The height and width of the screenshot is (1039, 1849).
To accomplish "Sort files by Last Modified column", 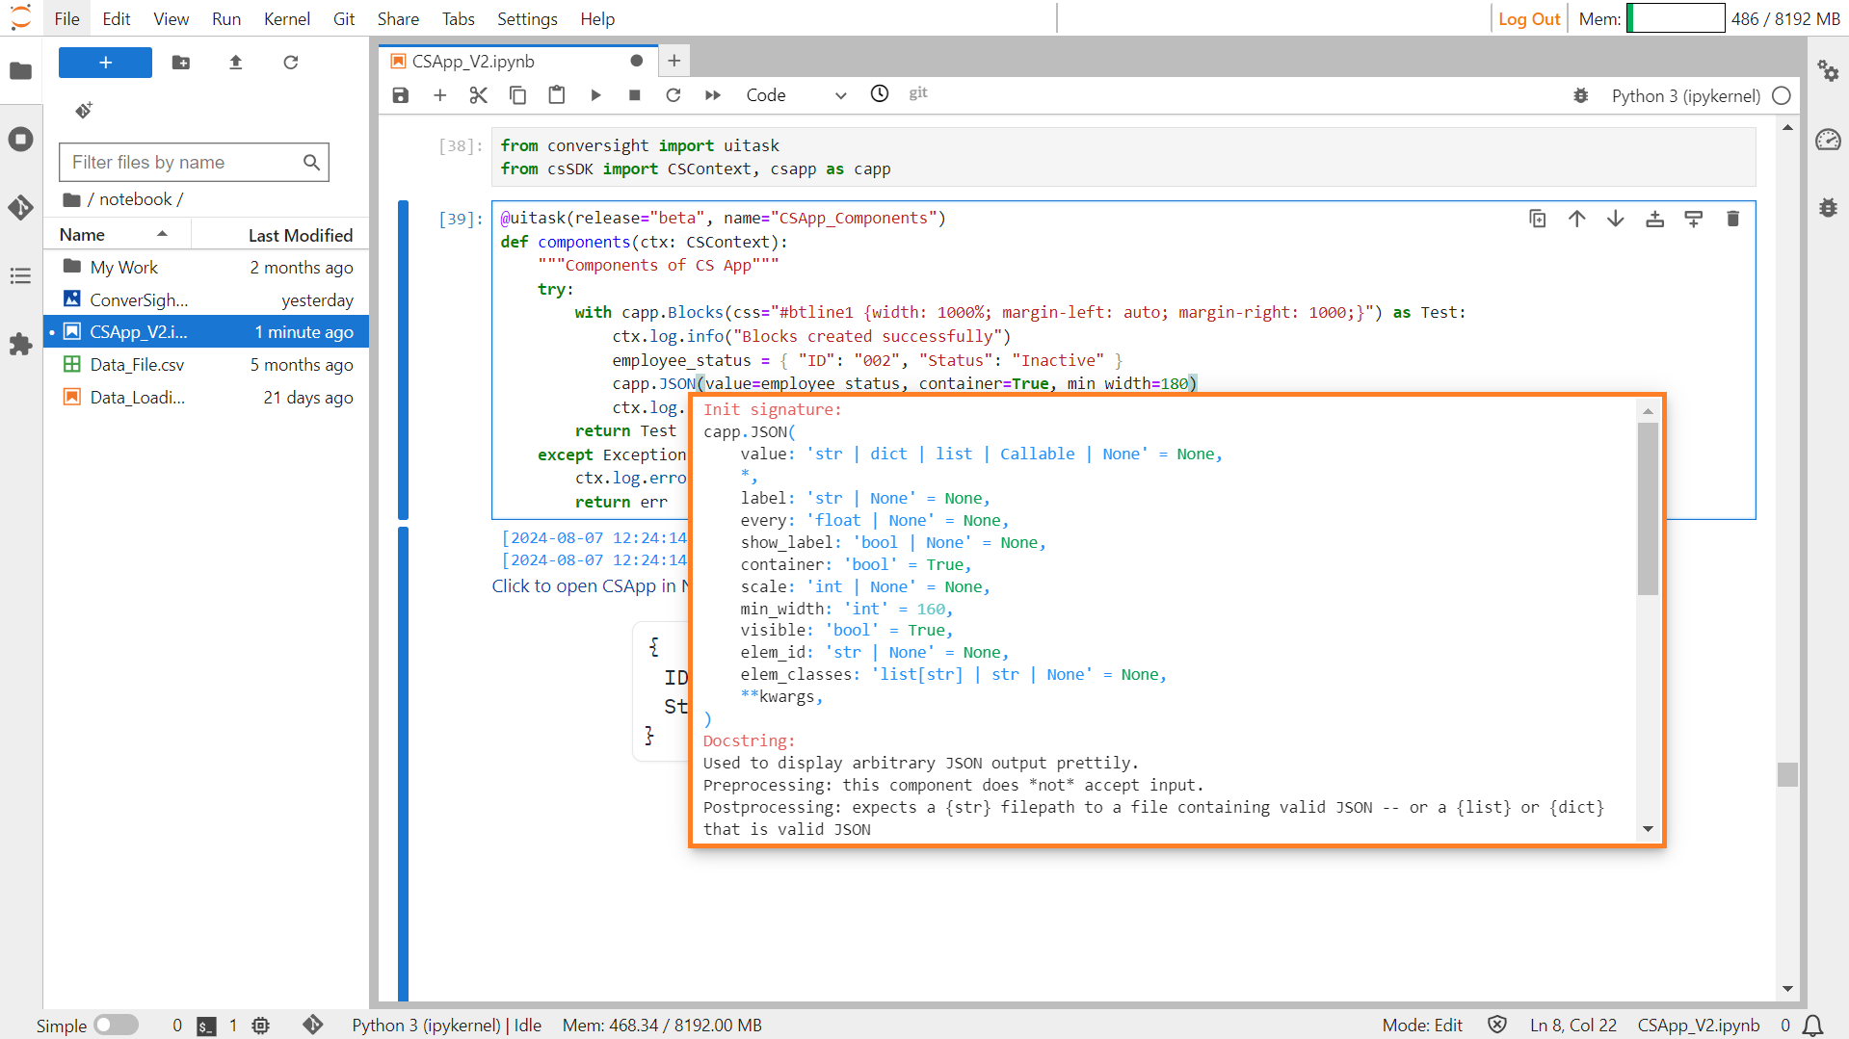I will (x=279, y=235).
